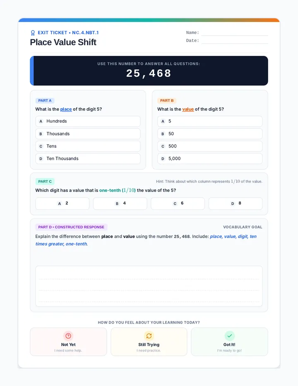Click the orange refresh arrows icon
This screenshot has width=298, height=386.
click(x=149, y=336)
